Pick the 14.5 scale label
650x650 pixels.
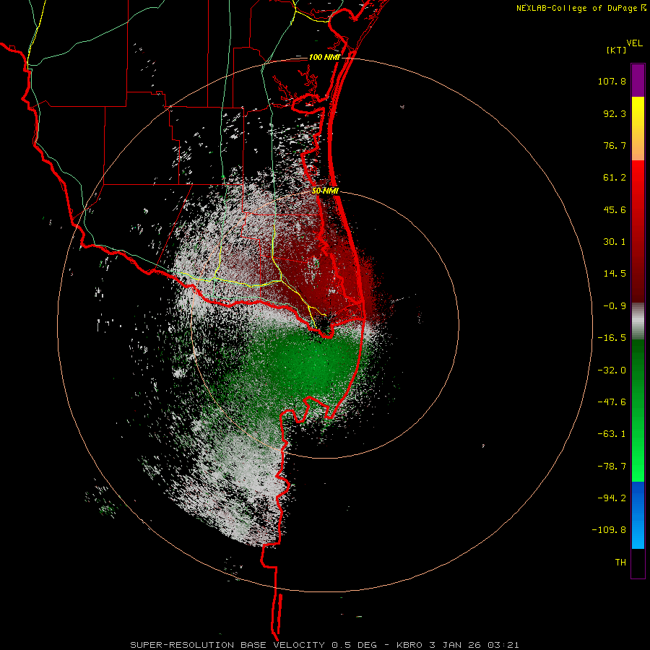615,274
